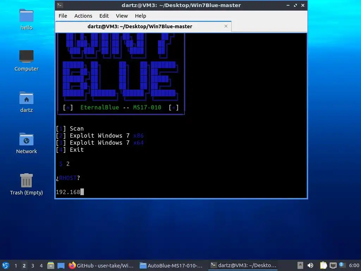This screenshot has height=271, width=361.
Task: Open the Edit menu
Action: (x=104, y=16)
